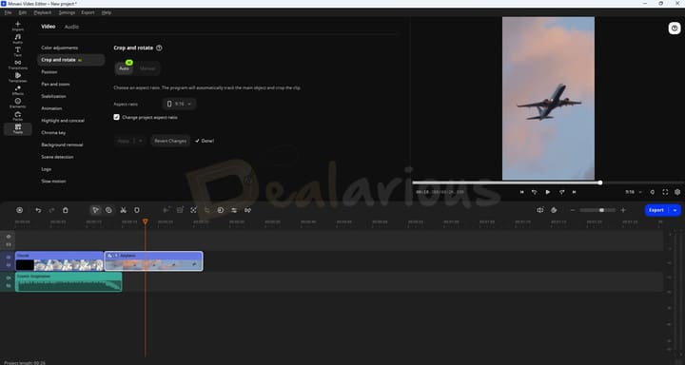The width and height of the screenshot is (685, 365).
Task: Open the File menu
Action: [x=8, y=12]
